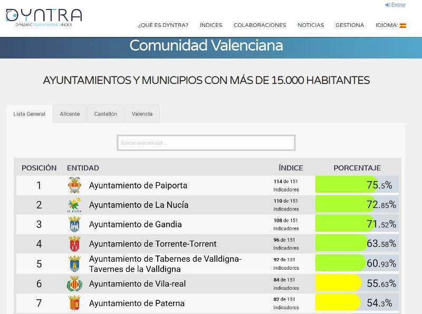Viewport: 422px width, 314px height.
Task: Click position number 4 cell
Action: pyautogui.click(x=39, y=244)
